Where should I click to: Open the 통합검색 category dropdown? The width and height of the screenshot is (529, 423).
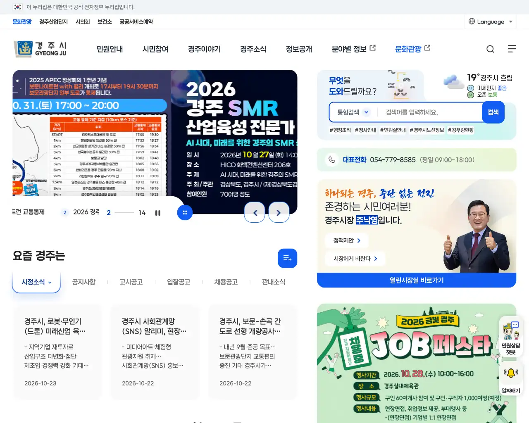353,112
